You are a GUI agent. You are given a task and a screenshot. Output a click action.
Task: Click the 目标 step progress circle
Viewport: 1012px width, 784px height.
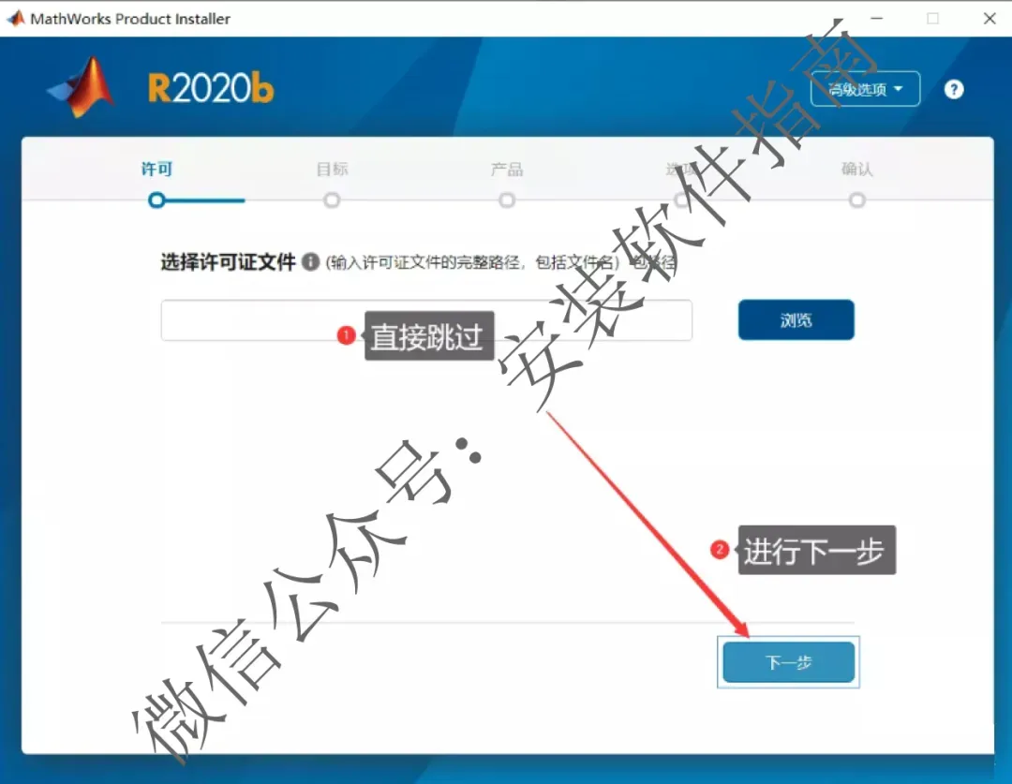[x=332, y=200]
